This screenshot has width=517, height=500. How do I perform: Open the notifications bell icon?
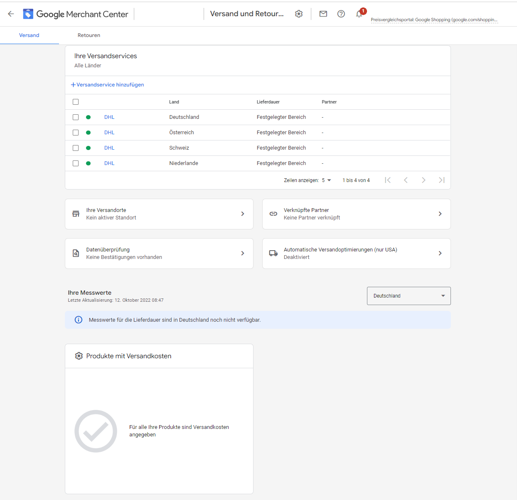[x=359, y=14]
